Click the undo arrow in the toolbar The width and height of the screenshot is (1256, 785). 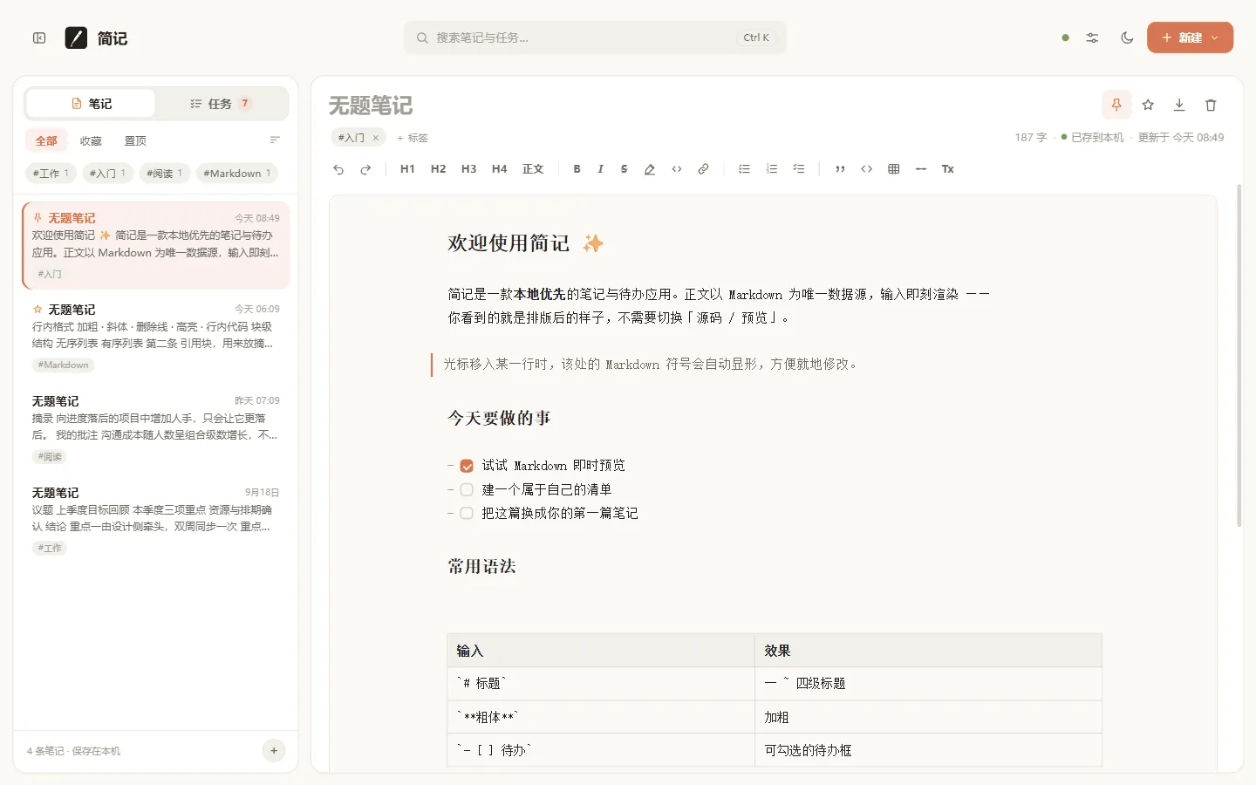click(x=338, y=169)
